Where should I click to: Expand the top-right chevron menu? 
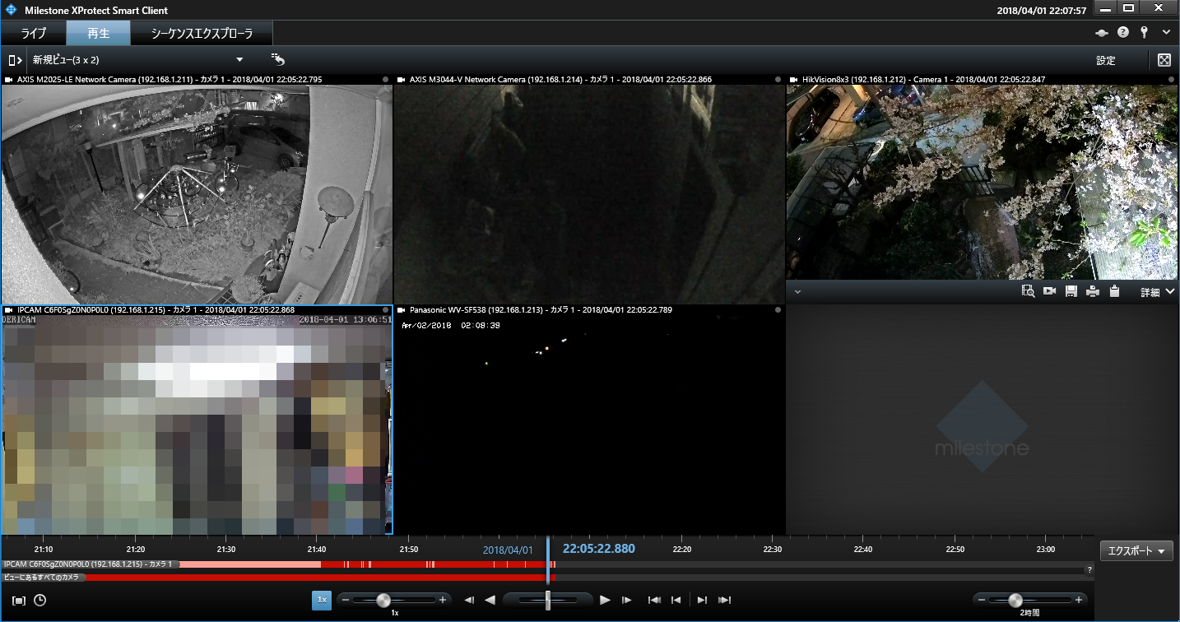tap(1166, 33)
